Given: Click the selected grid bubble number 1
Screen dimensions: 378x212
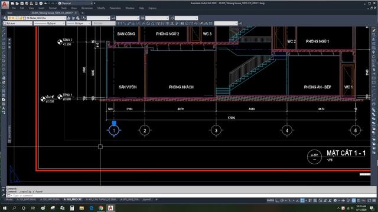Looking at the screenshot, I should [x=114, y=130].
